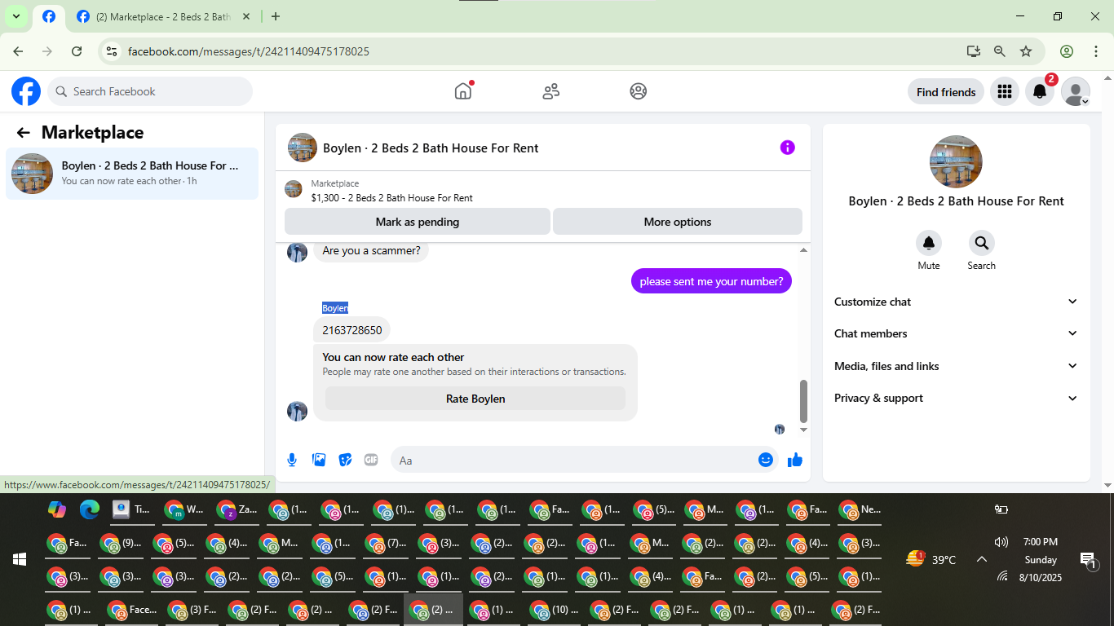Open the Friends icon in top navigation

point(551,91)
